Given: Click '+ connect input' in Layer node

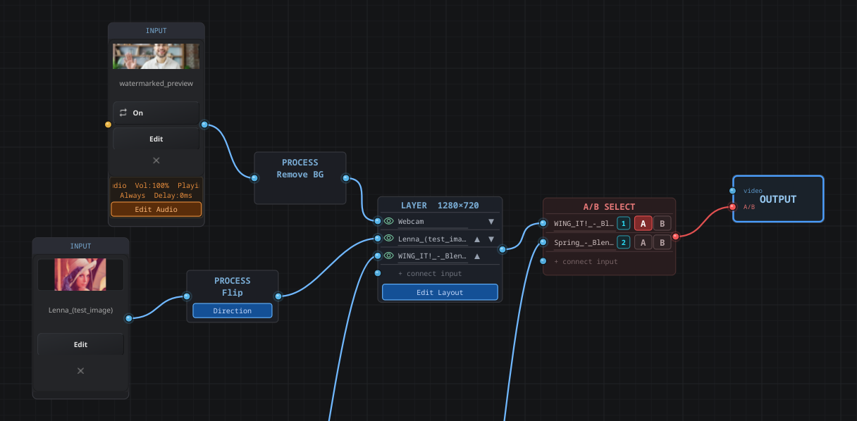Looking at the screenshot, I should pyautogui.click(x=430, y=273).
